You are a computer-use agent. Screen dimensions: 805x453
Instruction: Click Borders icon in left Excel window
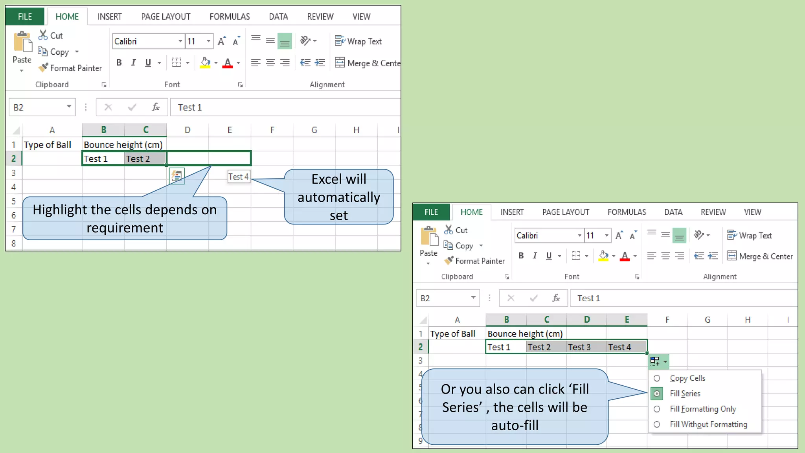pos(176,63)
